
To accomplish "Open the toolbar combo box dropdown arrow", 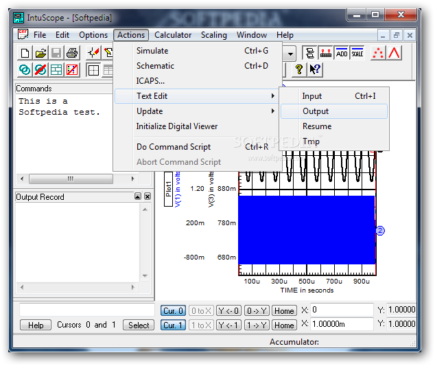I will point(290,54).
